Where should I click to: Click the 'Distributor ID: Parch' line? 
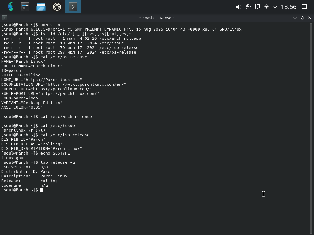click(27, 172)
